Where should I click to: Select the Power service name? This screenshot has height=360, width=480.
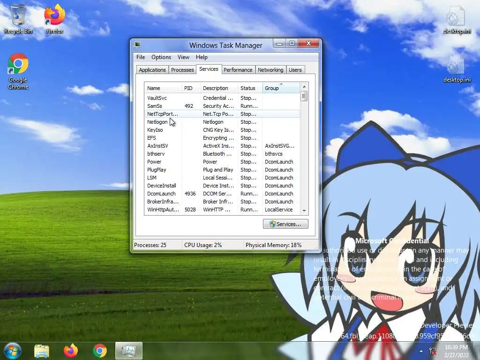(x=154, y=162)
